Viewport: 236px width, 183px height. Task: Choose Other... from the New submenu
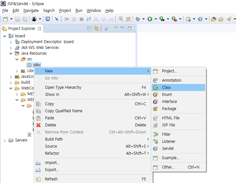pos(178,167)
